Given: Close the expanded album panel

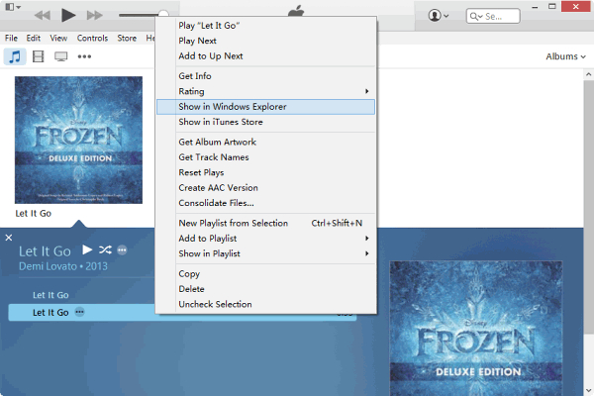Looking at the screenshot, I should [8, 238].
